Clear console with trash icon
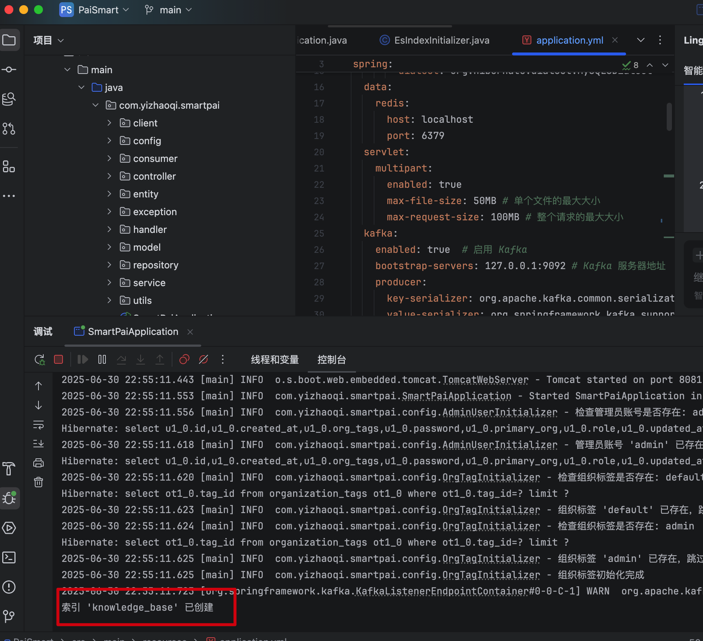The width and height of the screenshot is (703, 641). coord(38,482)
